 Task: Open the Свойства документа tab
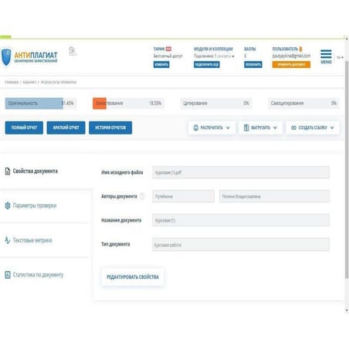[x=36, y=171]
